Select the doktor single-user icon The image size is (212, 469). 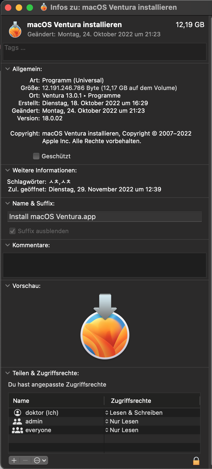(x=18, y=413)
